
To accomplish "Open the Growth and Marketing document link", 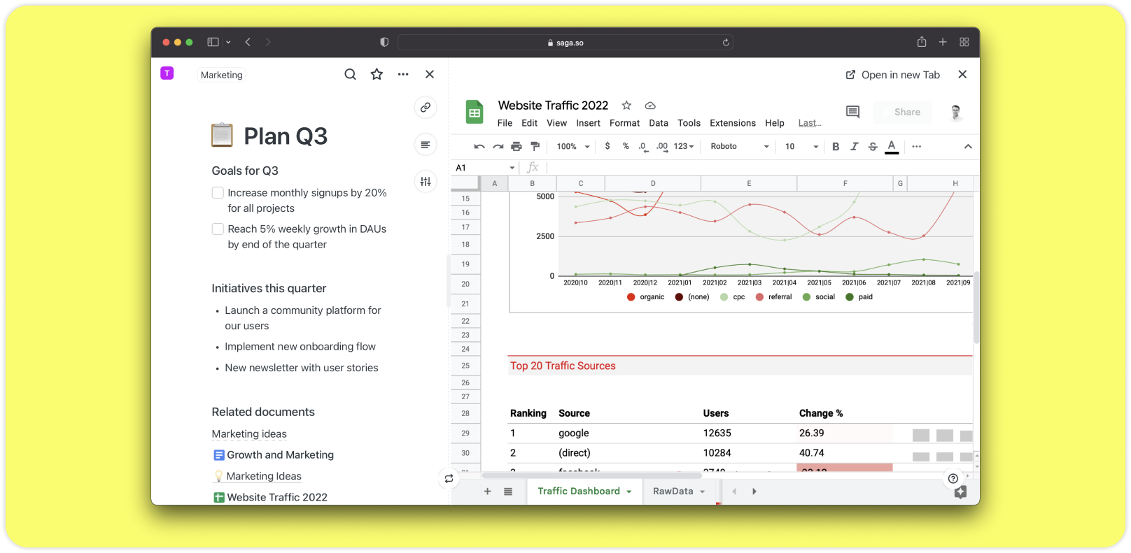I will [280, 455].
